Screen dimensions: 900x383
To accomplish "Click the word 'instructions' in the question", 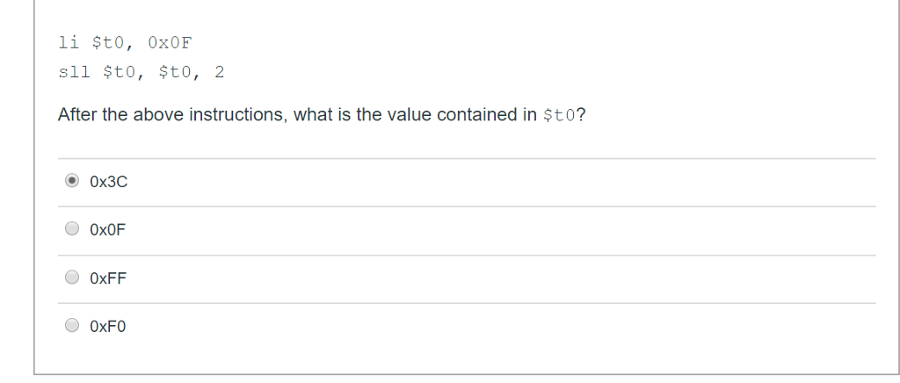I will (x=236, y=115).
